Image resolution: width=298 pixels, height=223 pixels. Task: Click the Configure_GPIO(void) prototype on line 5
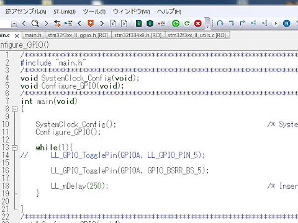click(72, 86)
